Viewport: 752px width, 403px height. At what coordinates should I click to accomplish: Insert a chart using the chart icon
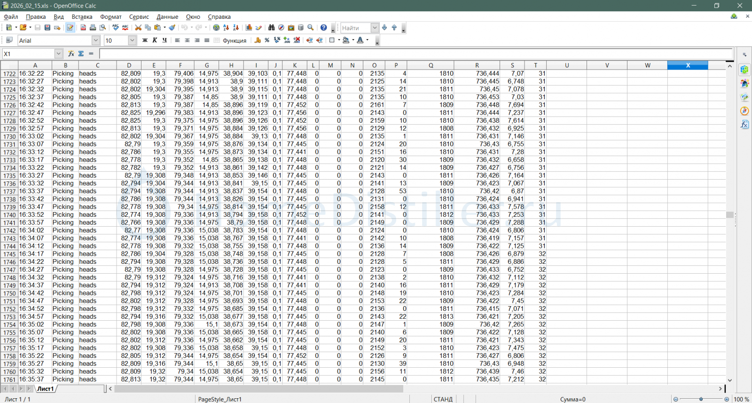point(249,28)
